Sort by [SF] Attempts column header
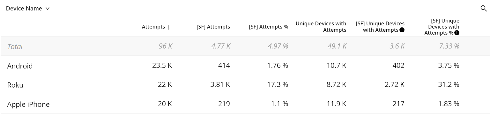Screen dimensions: 490x117 213,27
